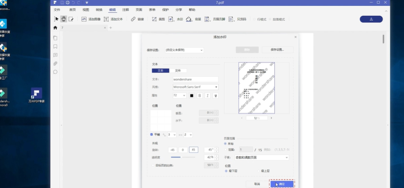Open the attachments paperclip sidebar panel
This screenshot has height=188, width=404.
(55, 63)
